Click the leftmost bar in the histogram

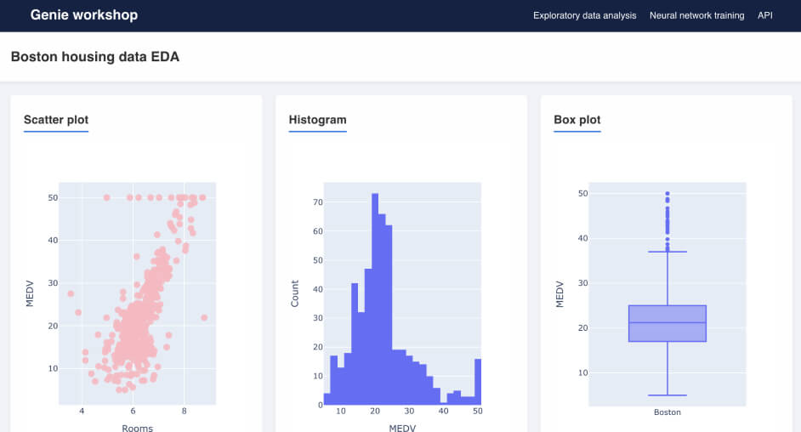(327, 399)
